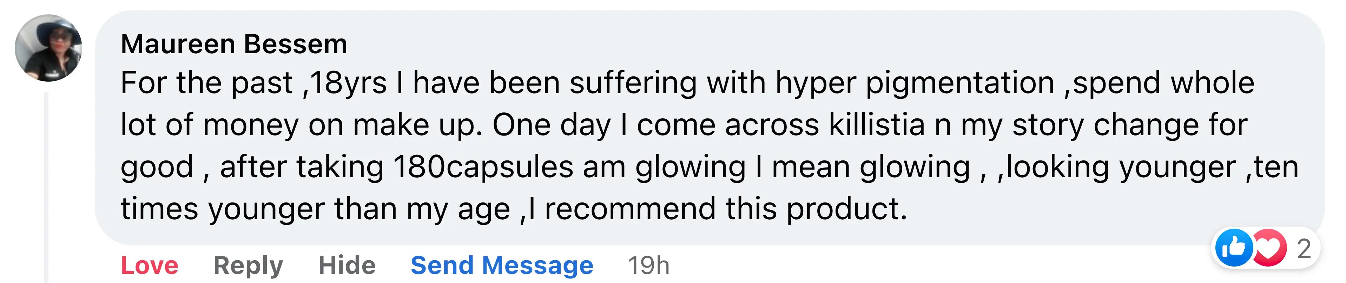
Task: React with the Love button
Action: tap(150, 265)
